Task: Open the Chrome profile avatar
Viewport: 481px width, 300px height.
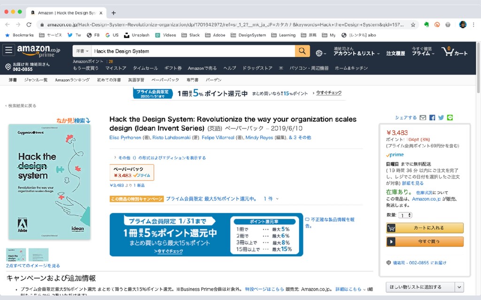Action: pyautogui.click(x=463, y=25)
